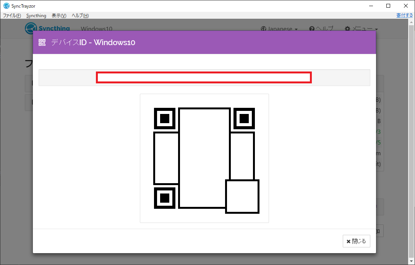Image resolution: width=415 pixels, height=265 pixels.
Task: Click the 閉じる button in dialog
Action: tap(356, 241)
